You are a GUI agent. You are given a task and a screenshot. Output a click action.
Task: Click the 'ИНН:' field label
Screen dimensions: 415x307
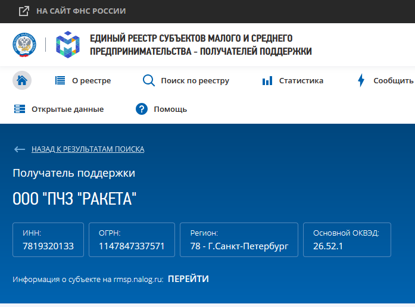(x=32, y=233)
